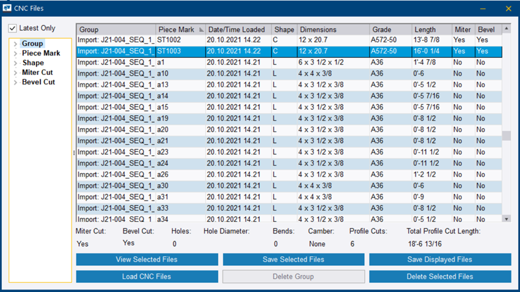Expand the Piece Mark tree node
Screen dimensions: 520x292
point(16,54)
